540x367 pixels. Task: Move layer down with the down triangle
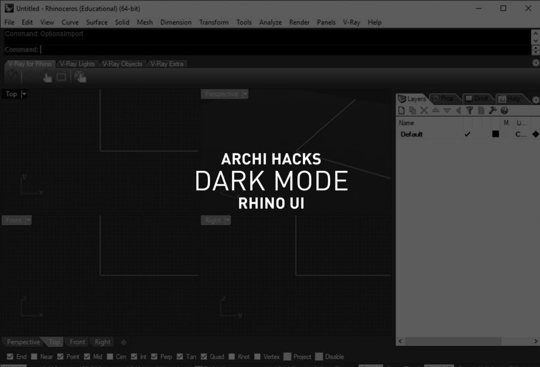(x=447, y=110)
